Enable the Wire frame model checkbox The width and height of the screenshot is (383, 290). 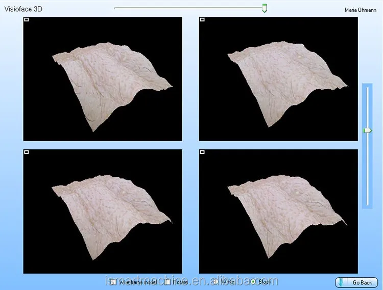click(113, 282)
